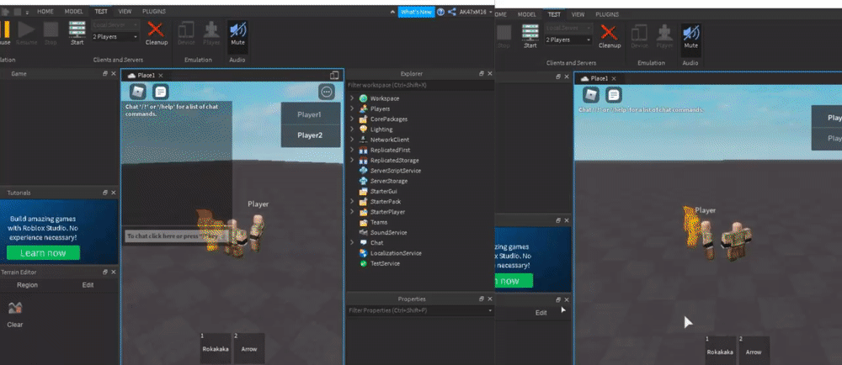Click Start server icon in left window
Viewport: 842px width, 365px height.
(x=77, y=29)
